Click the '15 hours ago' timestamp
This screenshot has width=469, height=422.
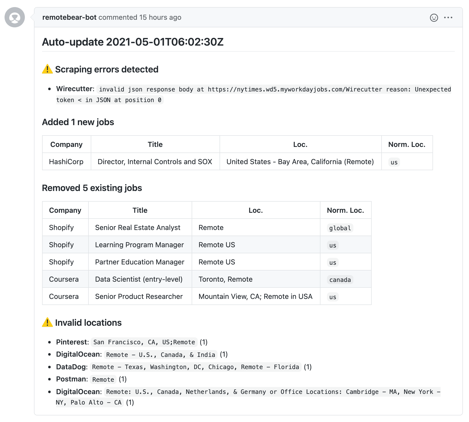point(160,17)
